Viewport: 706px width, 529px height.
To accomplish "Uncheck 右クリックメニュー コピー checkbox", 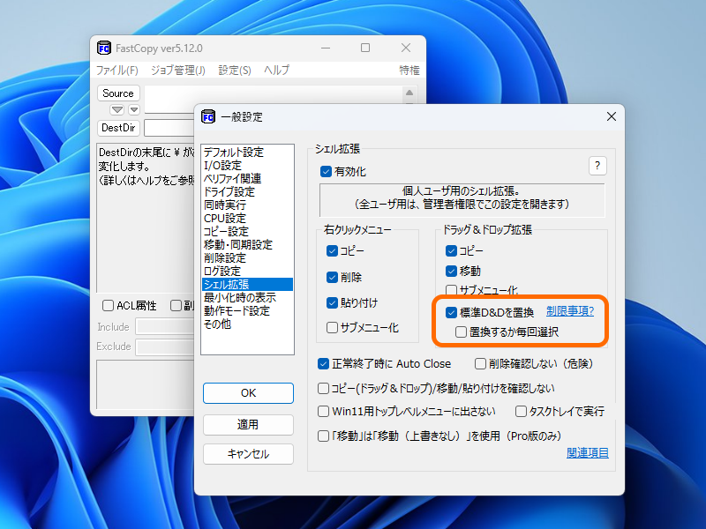I will coord(332,250).
